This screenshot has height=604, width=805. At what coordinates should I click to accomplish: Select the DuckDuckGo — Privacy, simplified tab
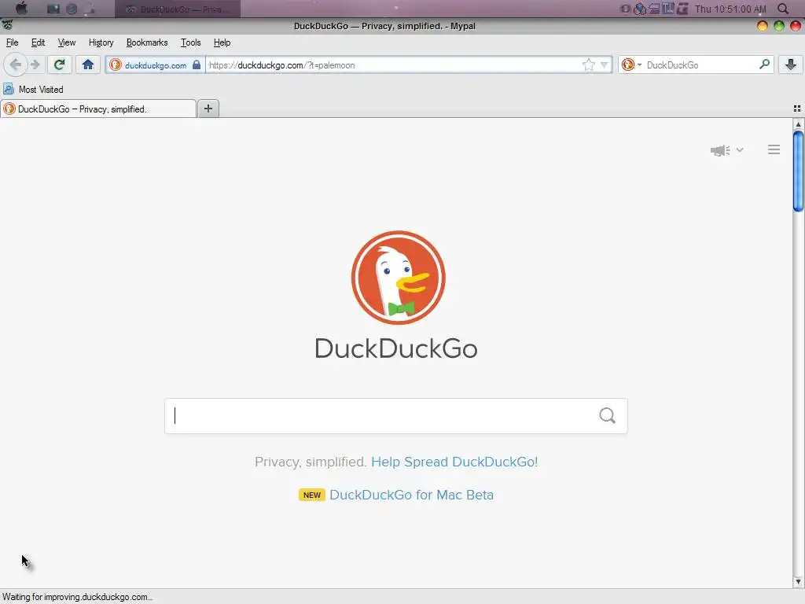pos(98,109)
